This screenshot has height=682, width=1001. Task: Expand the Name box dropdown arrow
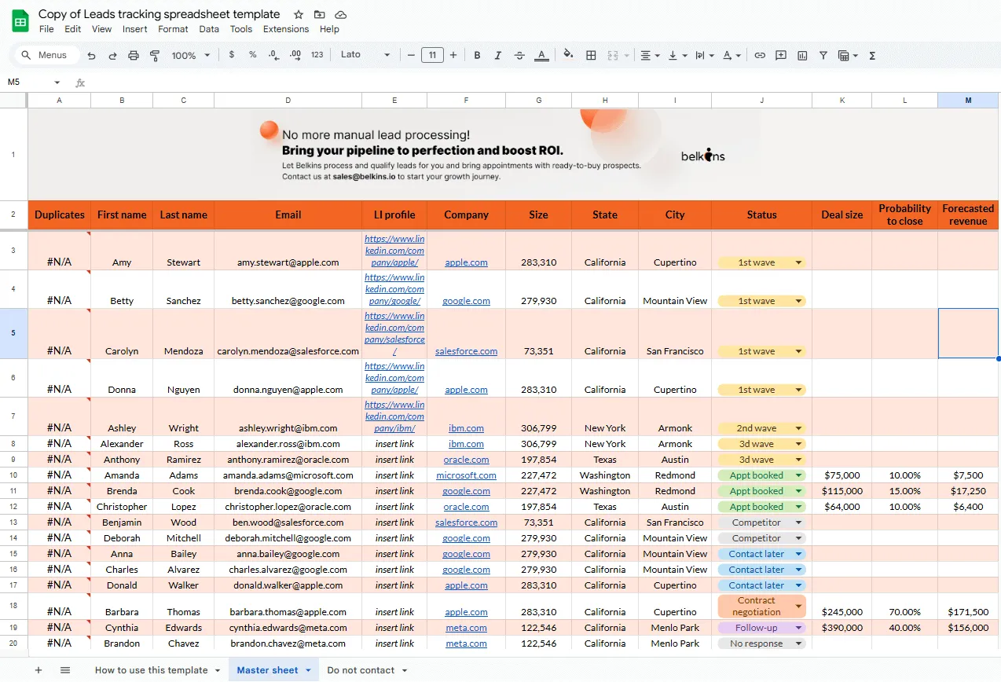[57, 82]
